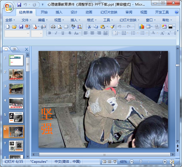Expand the 编辑 menu
Image resolution: width=182 pixels, height=167 pixels.
[42, 20]
